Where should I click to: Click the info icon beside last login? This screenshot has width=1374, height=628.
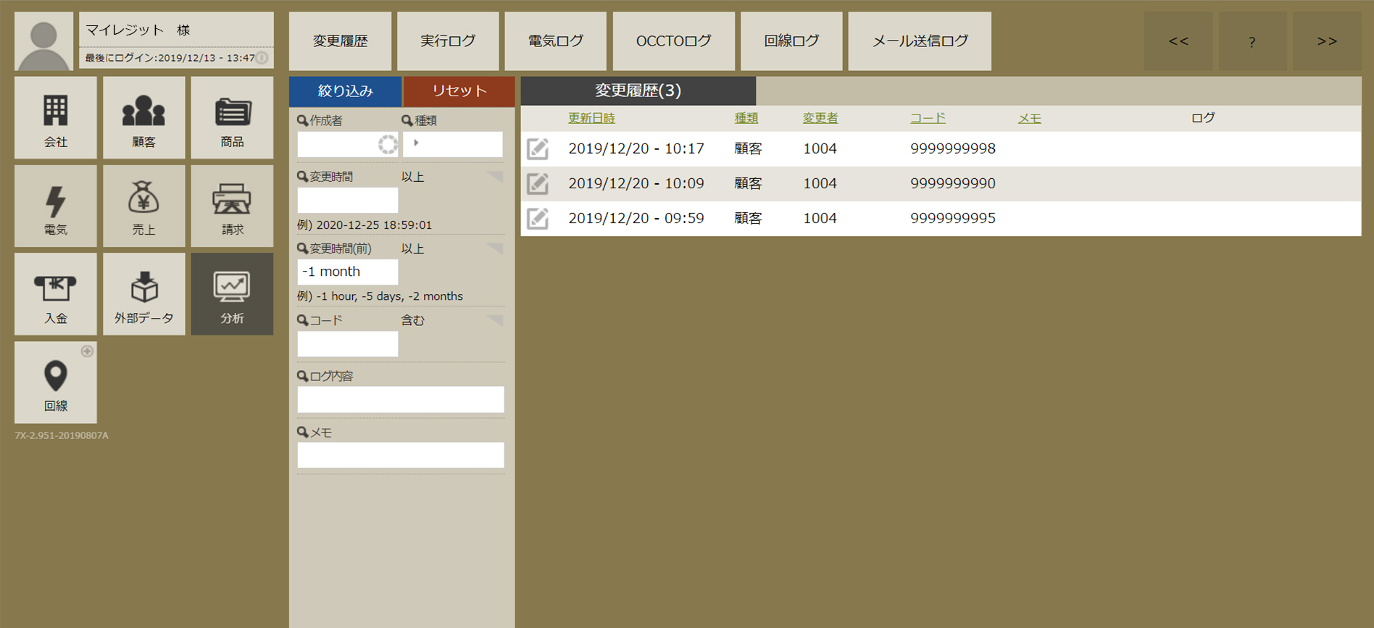point(262,58)
